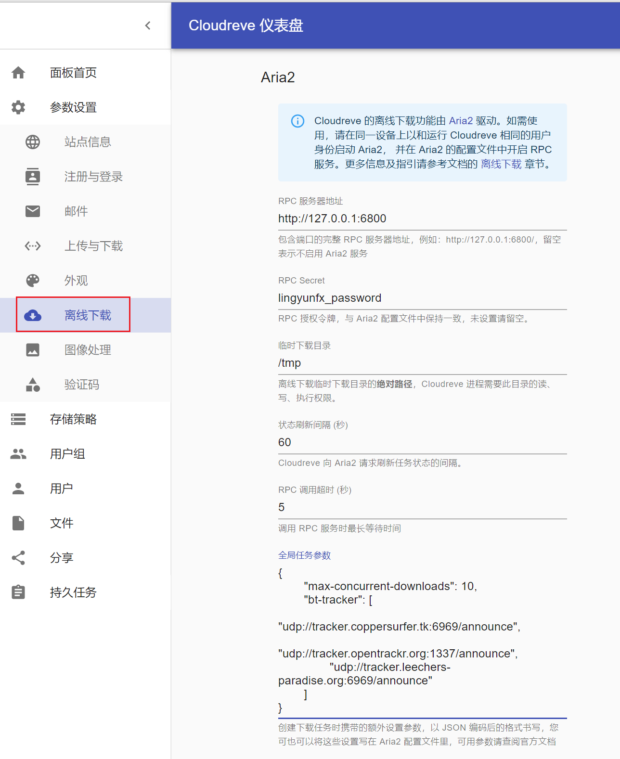Click the home icon for 面板首页
This screenshot has width=620, height=759.
[x=18, y=73]
